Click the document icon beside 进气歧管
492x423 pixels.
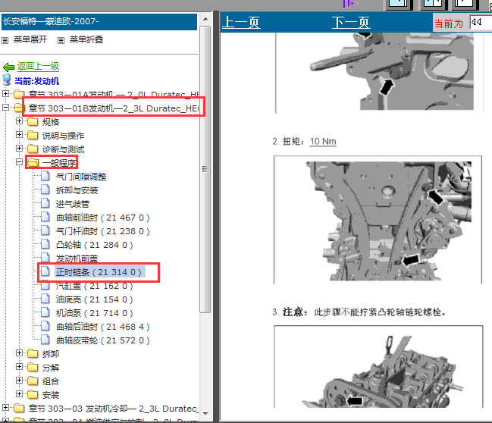pyautogui.click(x=45, y=203)
